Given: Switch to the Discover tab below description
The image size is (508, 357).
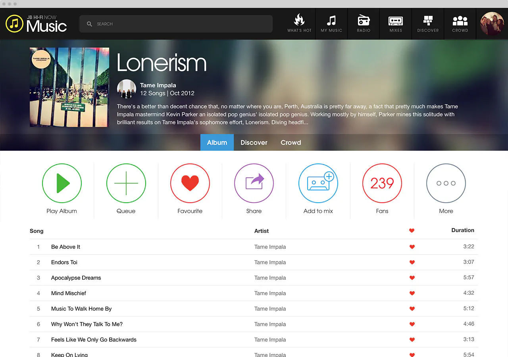Looking at the screenshot, I should (254, 142).
